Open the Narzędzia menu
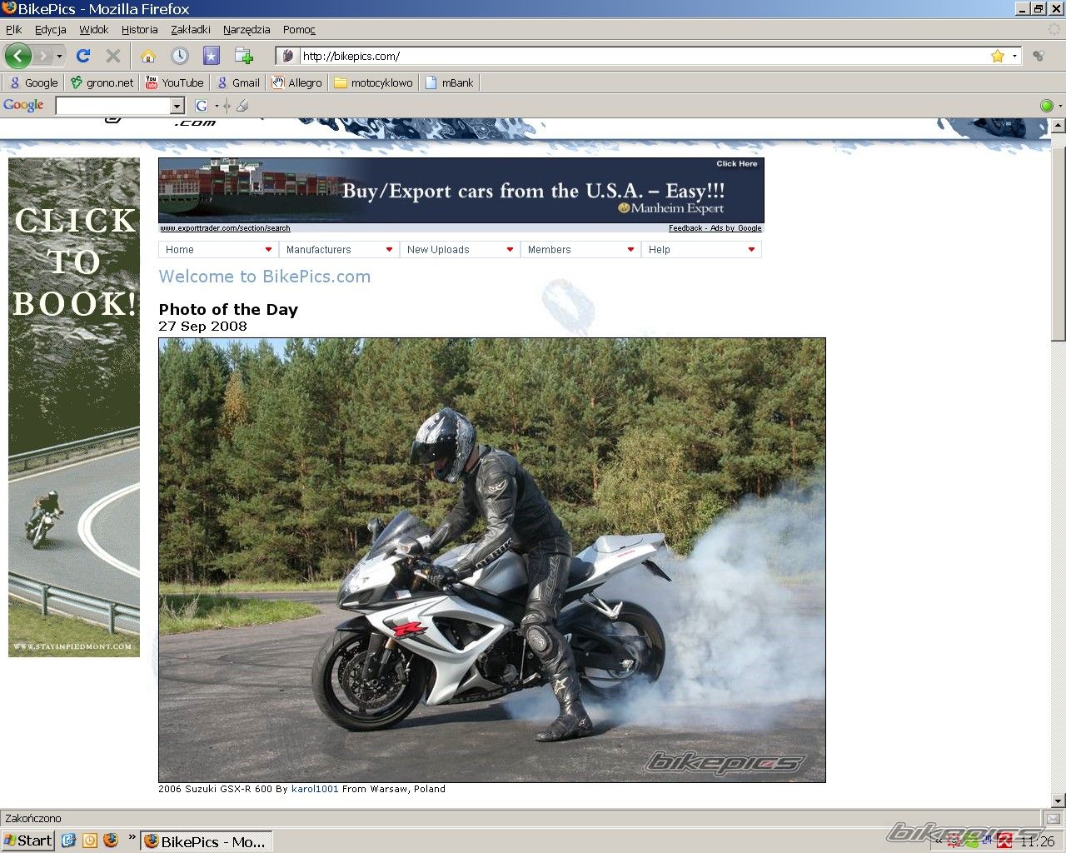 tap(246, 29)
